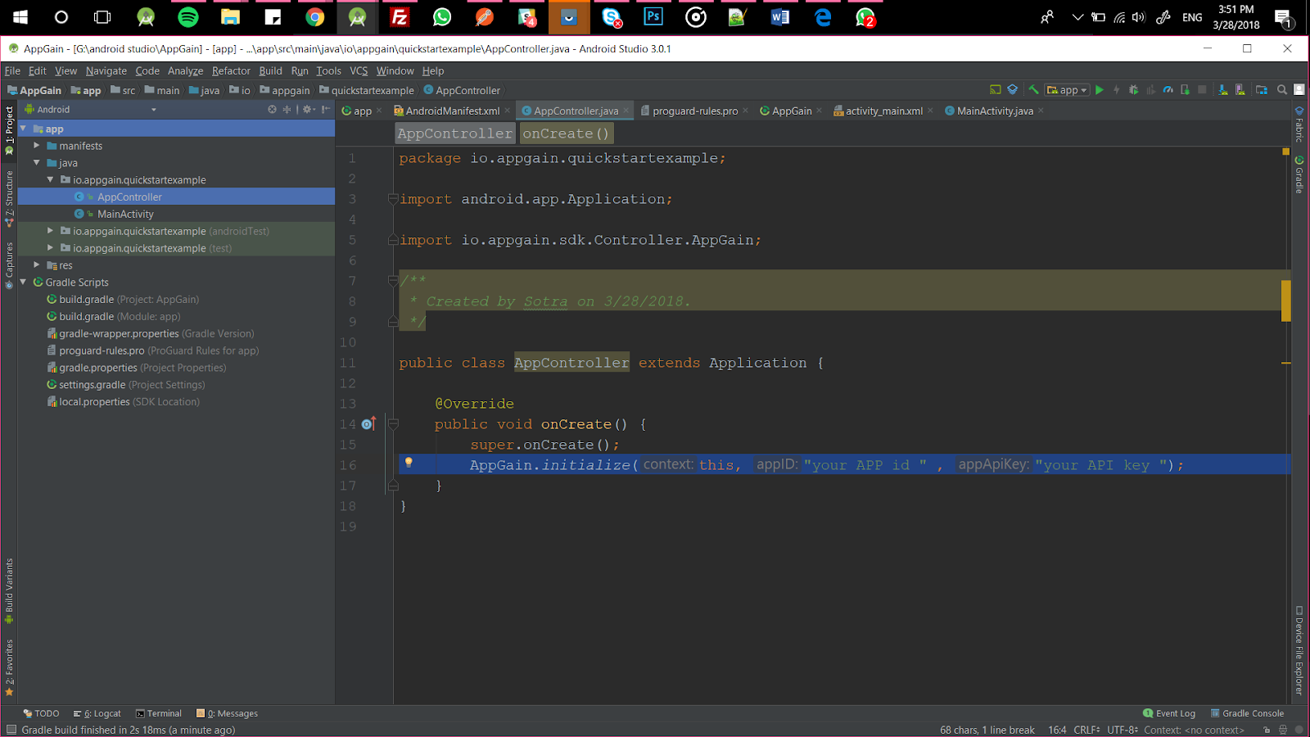Run the app with the green play button
The image size is (1310, 737).
[x=1100, y=90]
